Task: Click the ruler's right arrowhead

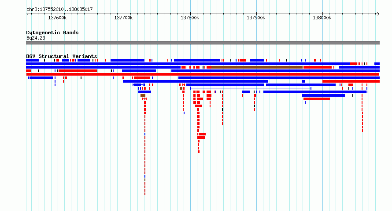Action: 378,14
